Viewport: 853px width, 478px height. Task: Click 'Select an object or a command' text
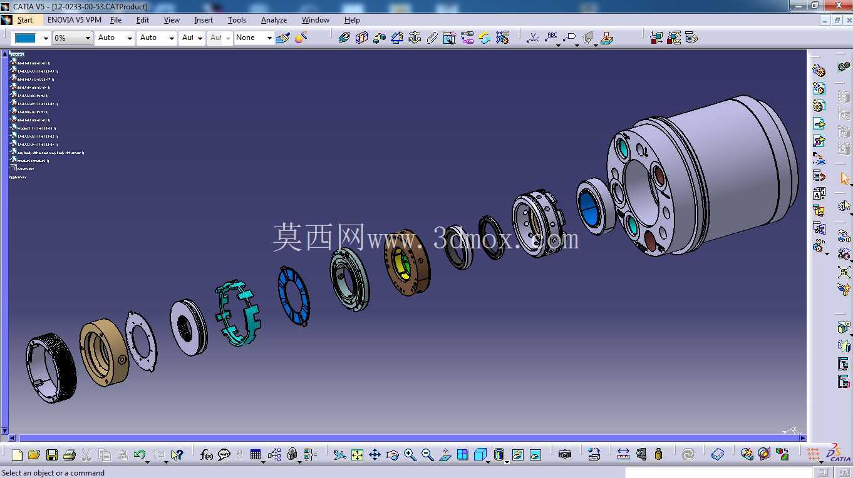pos(53,472)
